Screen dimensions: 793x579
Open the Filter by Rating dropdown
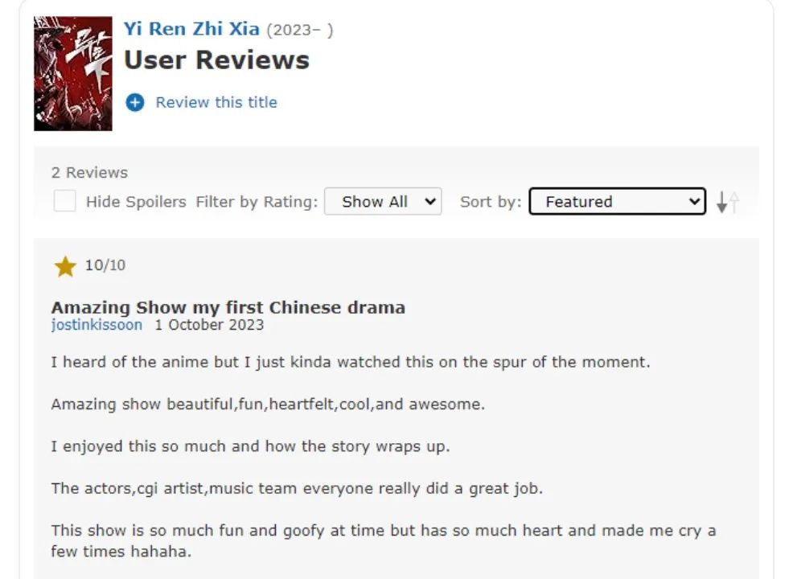[x=383, y=202]
